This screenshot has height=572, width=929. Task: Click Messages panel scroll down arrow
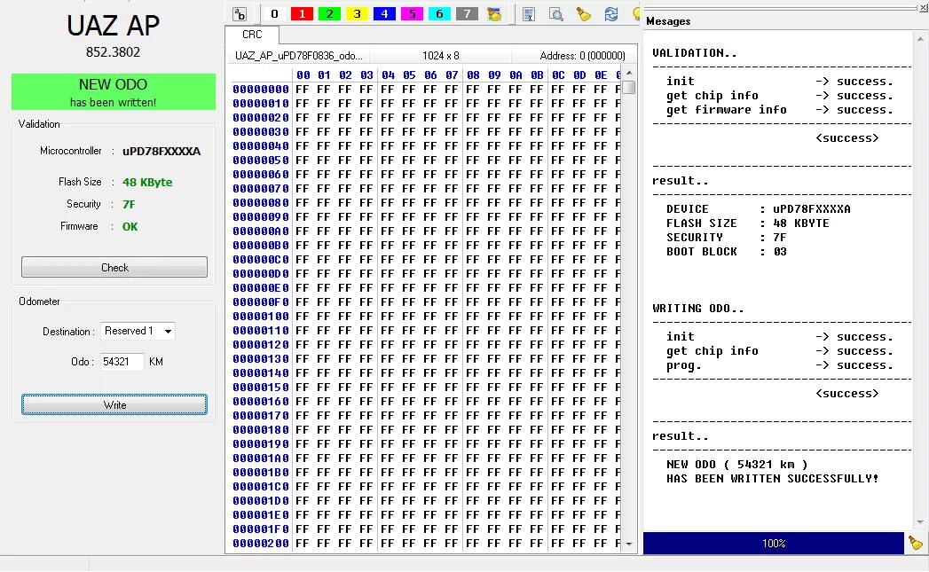920,522
